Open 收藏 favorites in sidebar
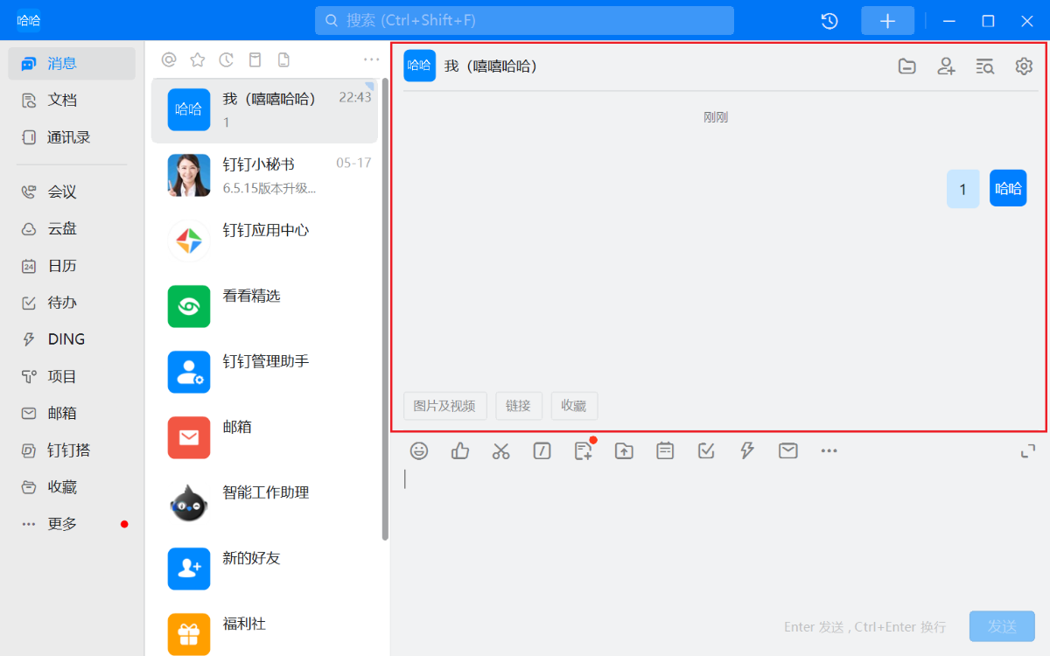The width and height of the screenshot is (1050, 656). point(72,487)
